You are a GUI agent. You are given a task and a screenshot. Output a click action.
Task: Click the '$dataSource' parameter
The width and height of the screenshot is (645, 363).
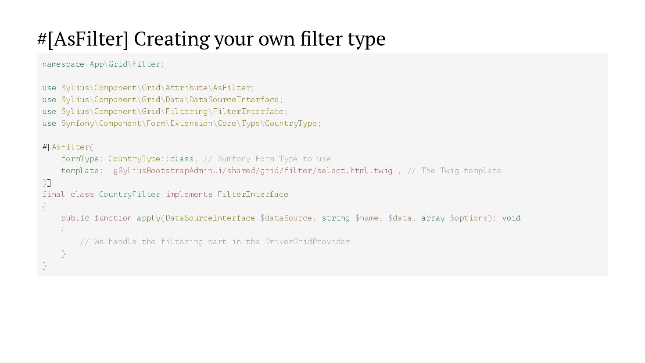(x=286, y=218)
